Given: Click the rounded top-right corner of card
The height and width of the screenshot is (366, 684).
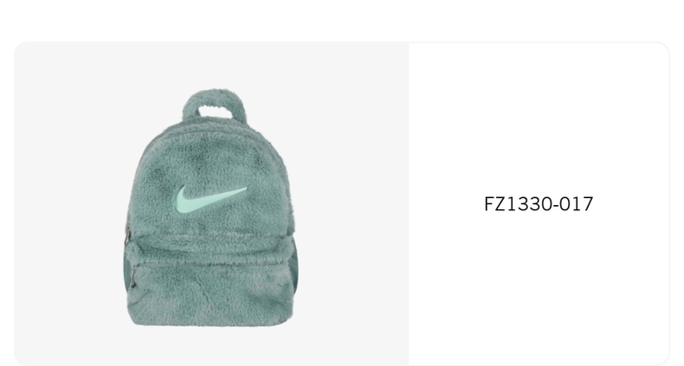Looking at the screenshot, I should point(662,48).
